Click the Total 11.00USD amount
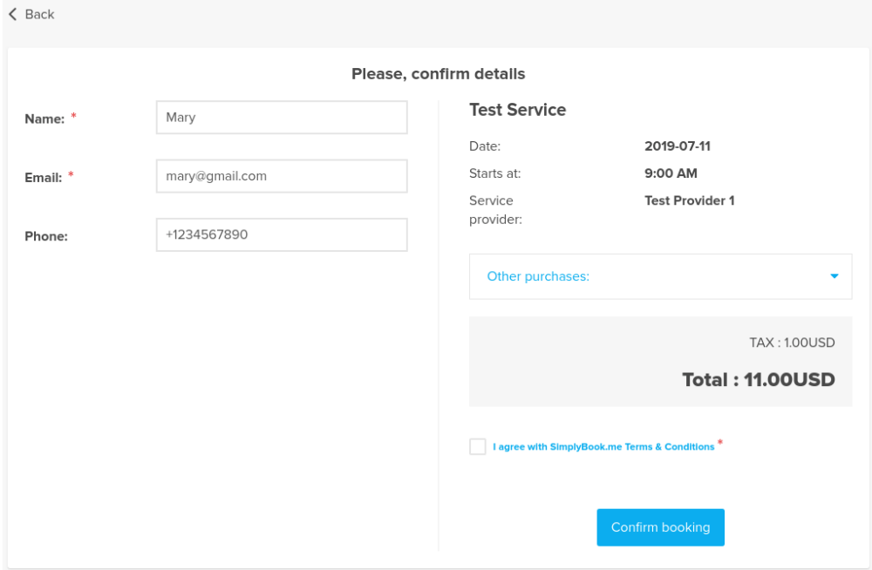 click(x=758, y=380)
